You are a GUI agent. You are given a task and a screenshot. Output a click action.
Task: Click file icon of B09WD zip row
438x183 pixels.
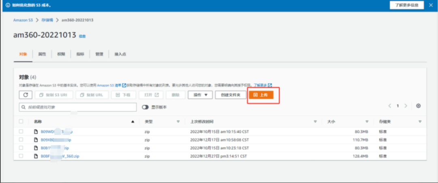coord(36,132)
